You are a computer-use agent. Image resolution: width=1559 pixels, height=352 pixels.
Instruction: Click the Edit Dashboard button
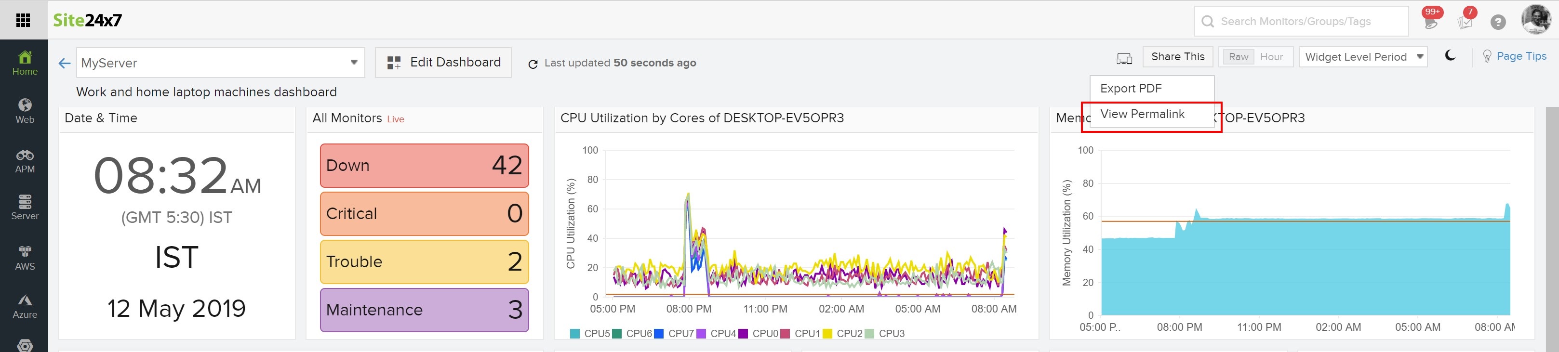coord(443,62)
